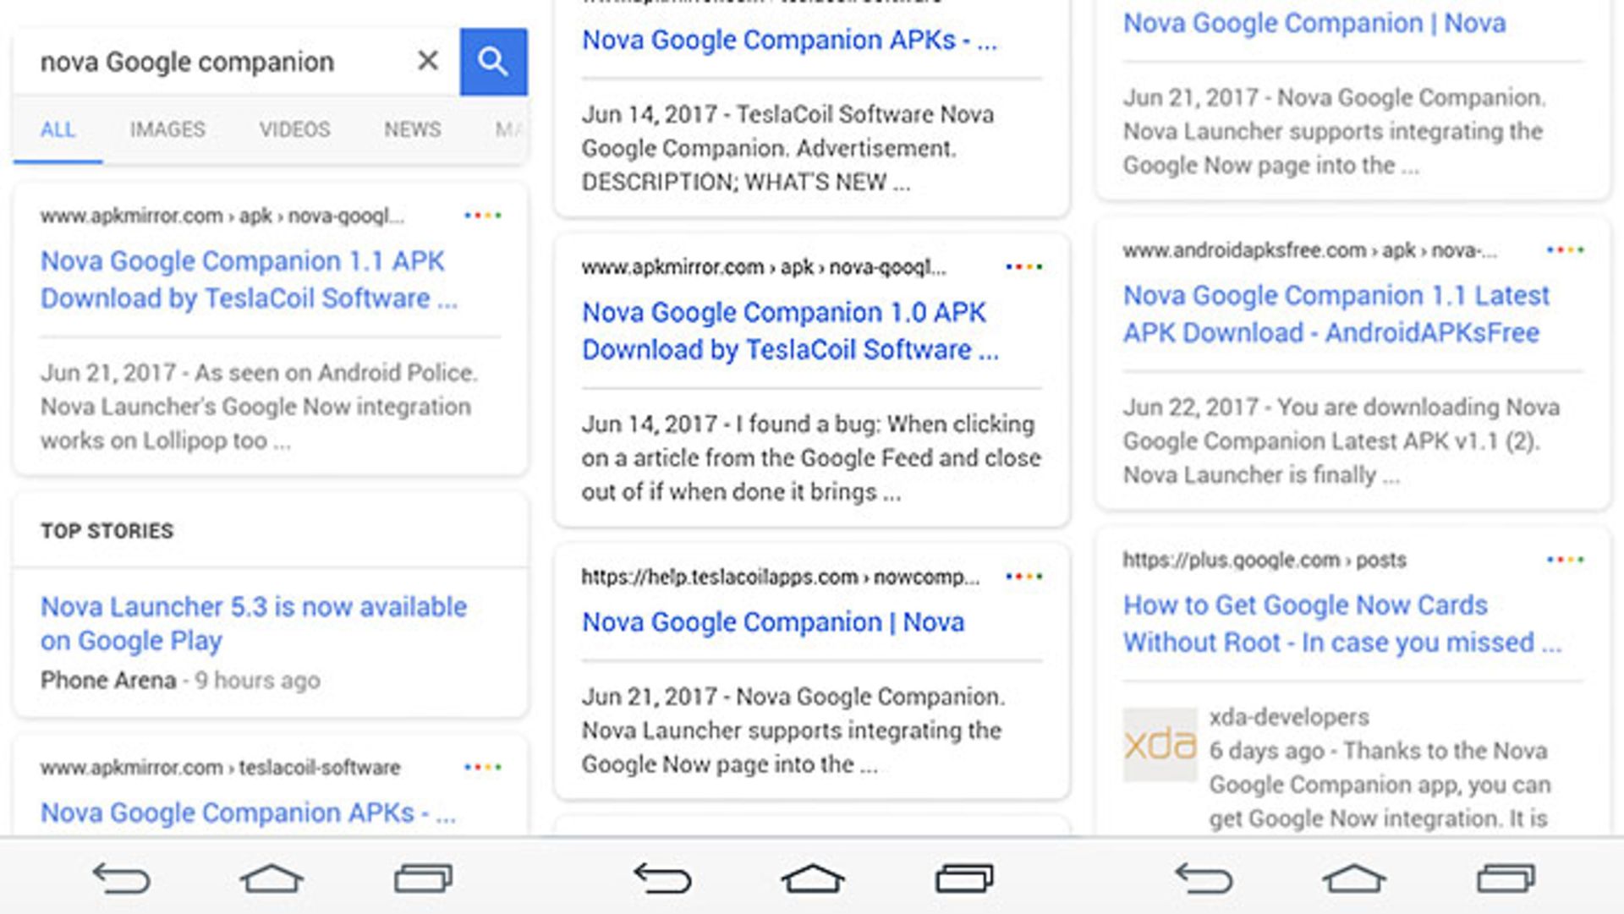The height and width of the screenshot is (914, 1624).
Task: Switch to the NEWS tab
Action: point(413,129)
